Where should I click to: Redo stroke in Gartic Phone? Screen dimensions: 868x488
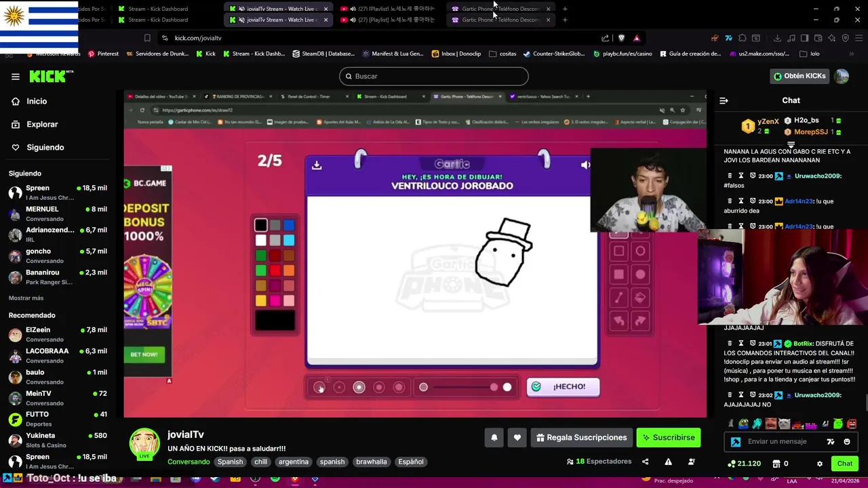click(639, 321)
